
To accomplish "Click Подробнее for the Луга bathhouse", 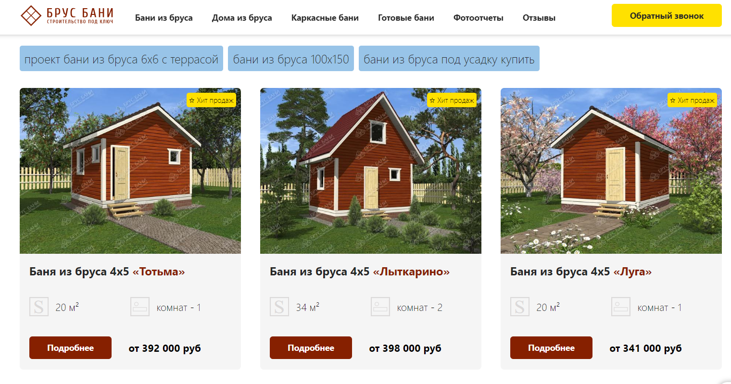I will click(x=551, y=347).
